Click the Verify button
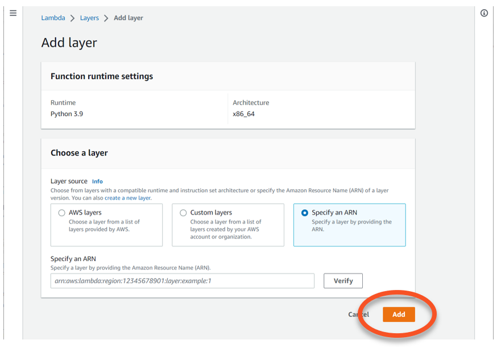This screenshot has width=497, height=348. [343, 281]
